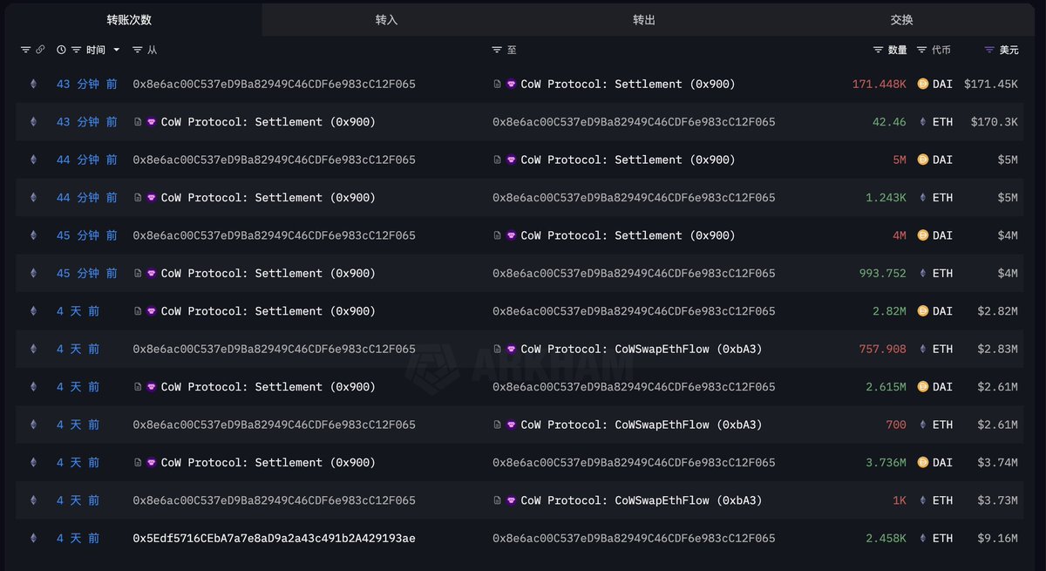Click the CoW logo in 2.82M DAI row
1046x571 pixels.
151,311
